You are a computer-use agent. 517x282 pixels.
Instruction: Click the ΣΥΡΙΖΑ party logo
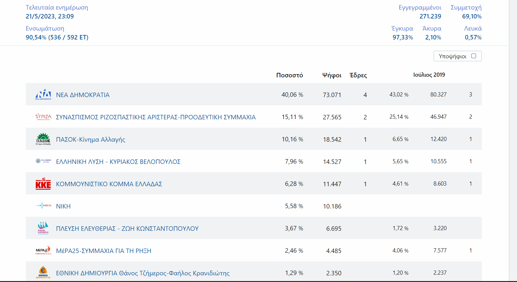pos(43,117)
